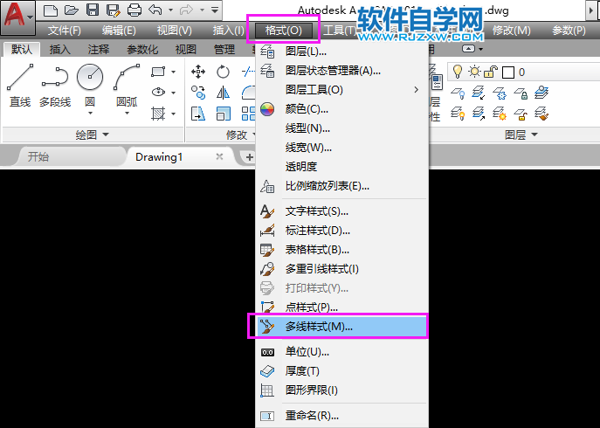Toggle layer freeze sun icon

click(474, 72)
